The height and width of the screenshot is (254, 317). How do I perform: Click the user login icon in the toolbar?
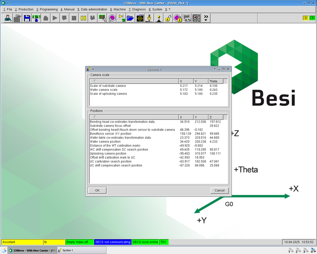(8, 18)
